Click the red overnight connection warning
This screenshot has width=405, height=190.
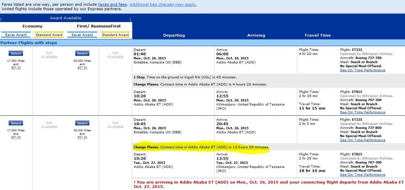(x=269, y=184)
